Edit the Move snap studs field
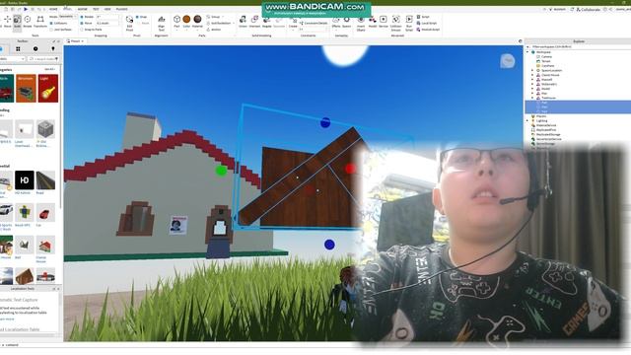This screenshot has height=355, width=631. click(x=107, y=24)
